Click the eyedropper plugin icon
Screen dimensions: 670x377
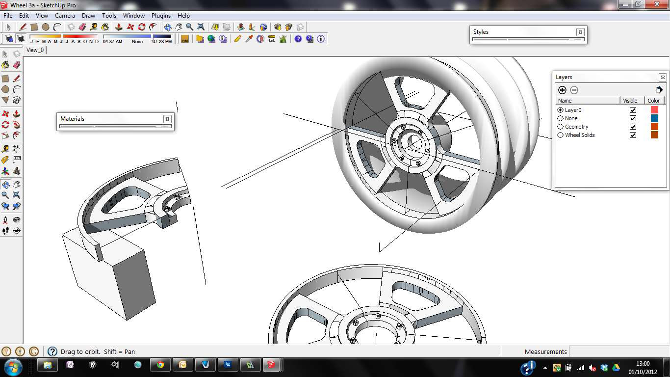click(249, 38)
